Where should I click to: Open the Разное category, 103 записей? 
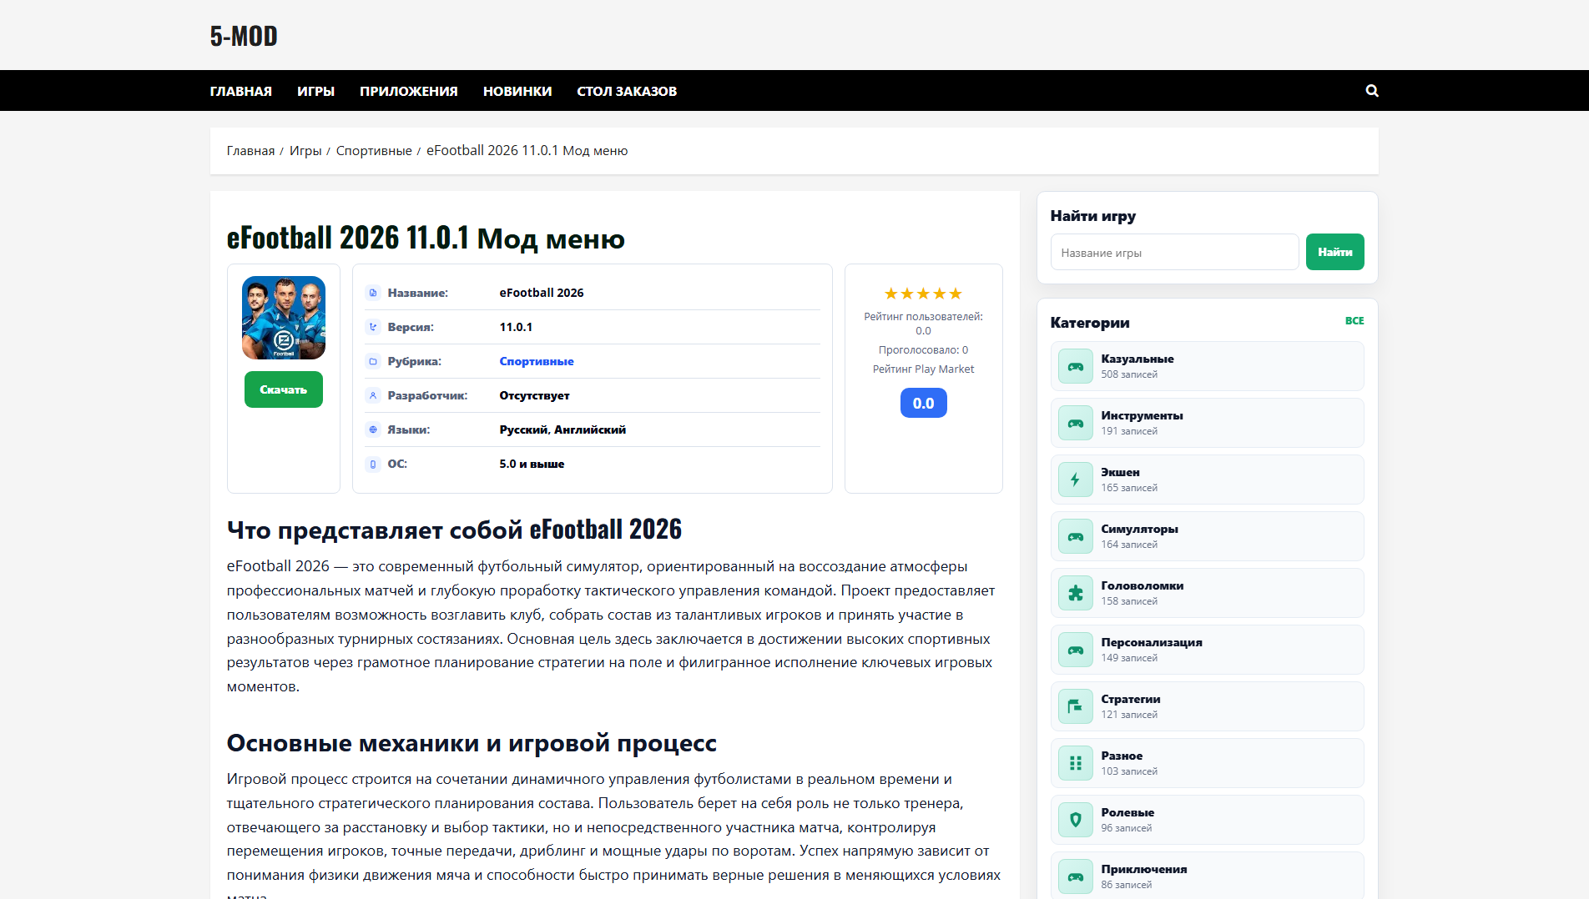point(1208,764)
